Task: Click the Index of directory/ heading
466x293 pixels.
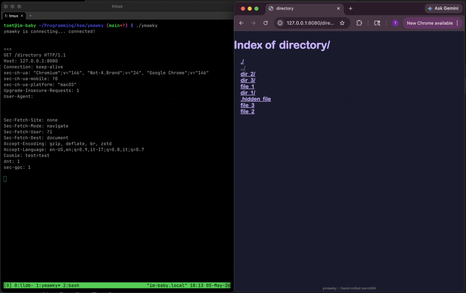Action: (x=282, y=45)
